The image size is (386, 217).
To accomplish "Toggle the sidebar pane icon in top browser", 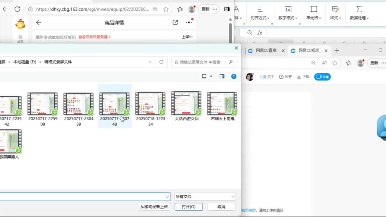I will (x=227, y=9).
